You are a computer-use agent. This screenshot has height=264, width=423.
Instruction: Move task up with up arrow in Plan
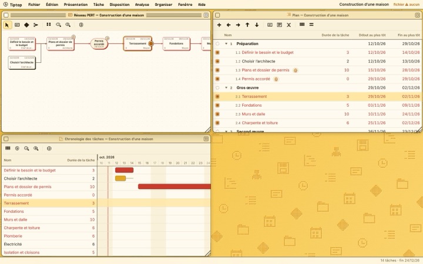(x=247, y=25)
